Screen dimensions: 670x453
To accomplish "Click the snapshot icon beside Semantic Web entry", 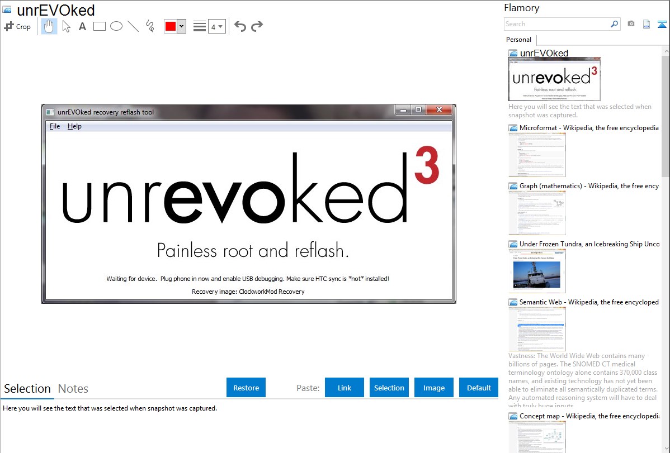I will coord(513,302).
